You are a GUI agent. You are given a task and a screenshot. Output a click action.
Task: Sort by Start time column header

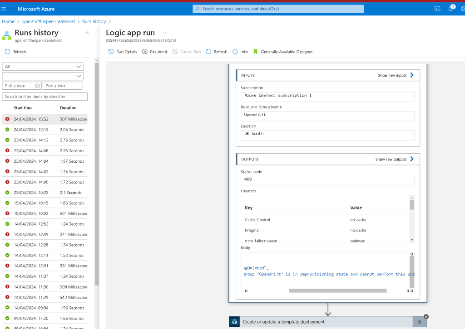tap(23, 108)
